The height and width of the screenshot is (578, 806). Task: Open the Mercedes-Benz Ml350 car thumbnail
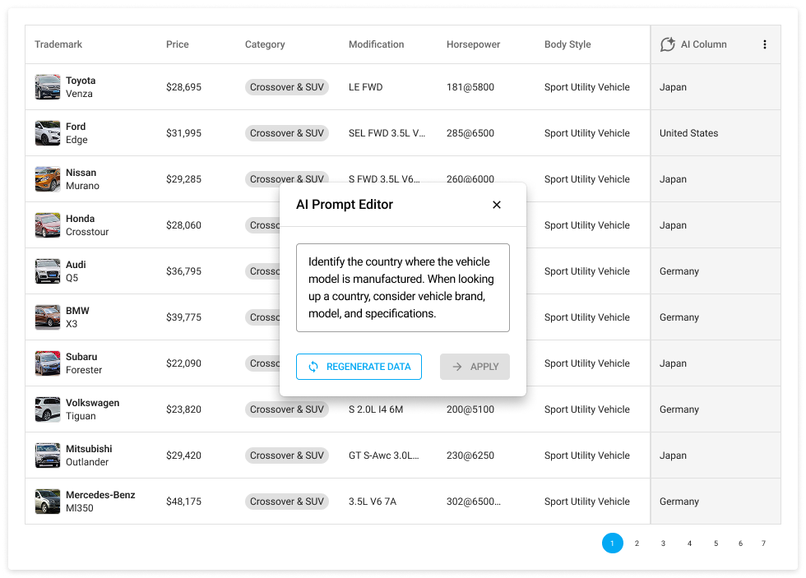click(48, 502)
